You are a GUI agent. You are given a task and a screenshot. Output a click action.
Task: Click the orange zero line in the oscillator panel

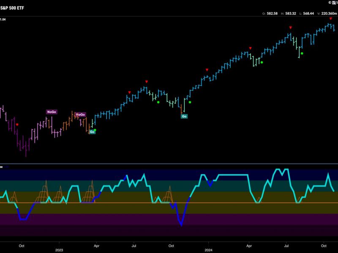(169, 203)
